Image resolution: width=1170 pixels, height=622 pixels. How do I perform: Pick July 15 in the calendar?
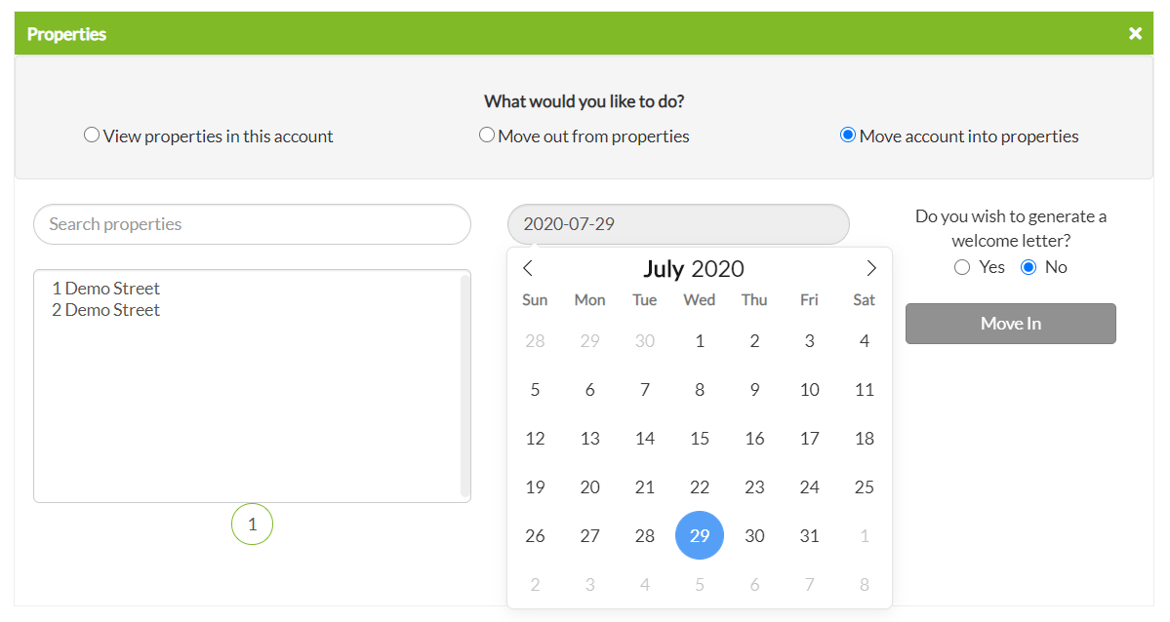pos(700,439)
